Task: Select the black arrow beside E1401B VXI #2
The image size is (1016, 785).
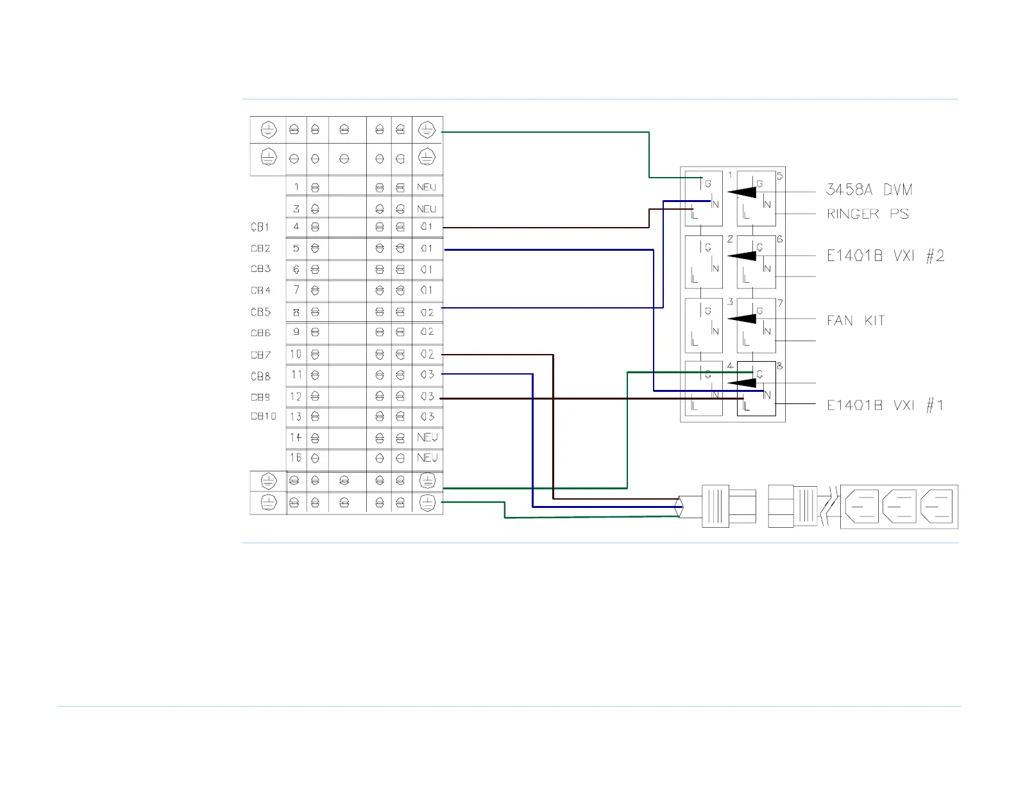Action: (743, 255)
